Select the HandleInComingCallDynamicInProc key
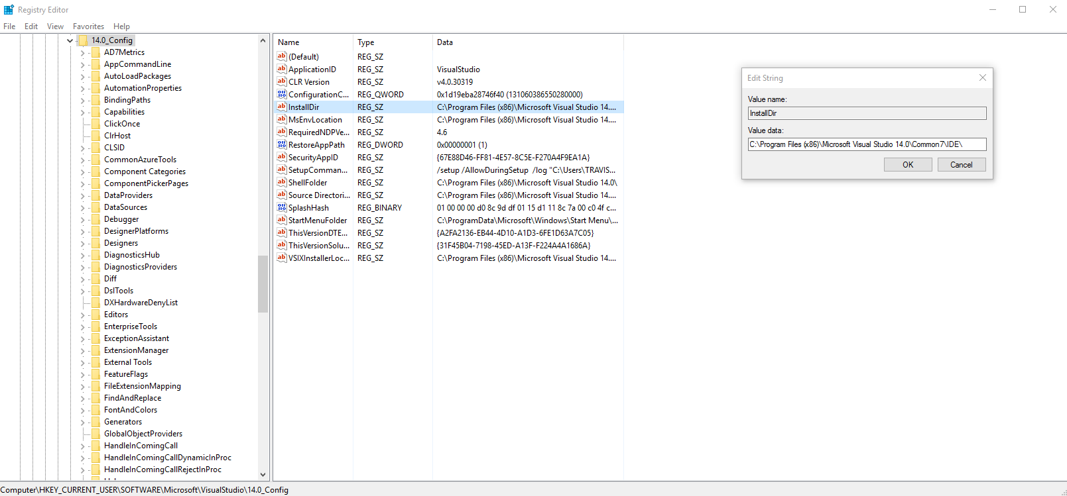This screenshot has height=496, width=1067. pos(168,458)
